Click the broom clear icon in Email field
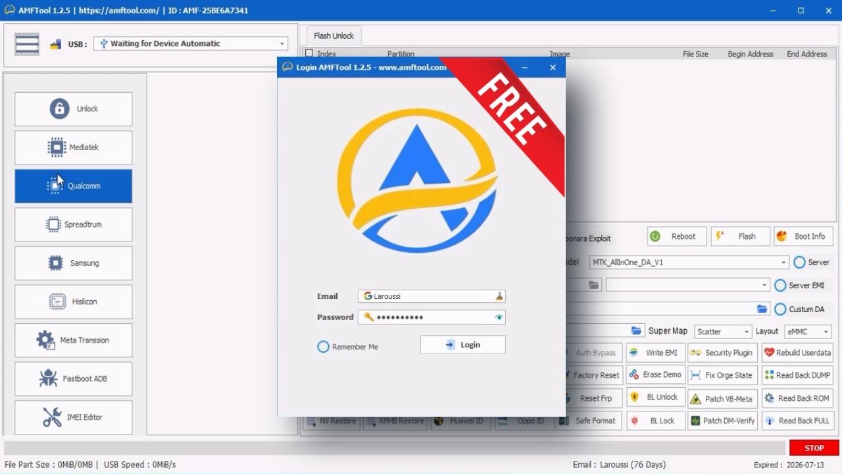The width and height of the screenshot is (842, 474). coord(499,296)
